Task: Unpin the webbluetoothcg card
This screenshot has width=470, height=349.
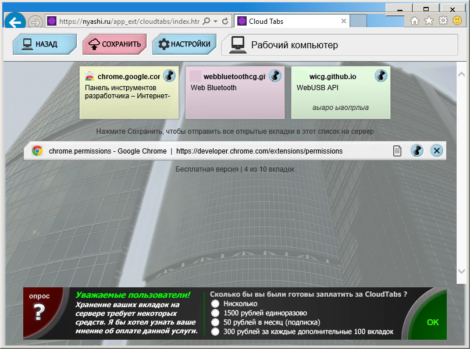Action: (275, 76)
